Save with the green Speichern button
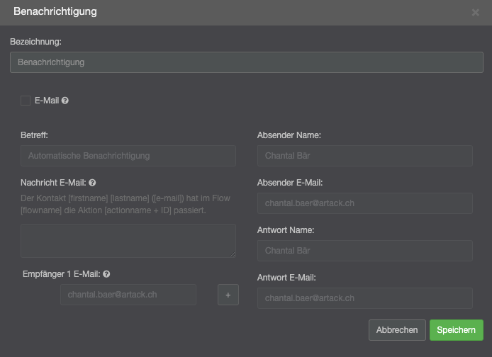This screenshot has width=492, height=357. tap(456, 330)
